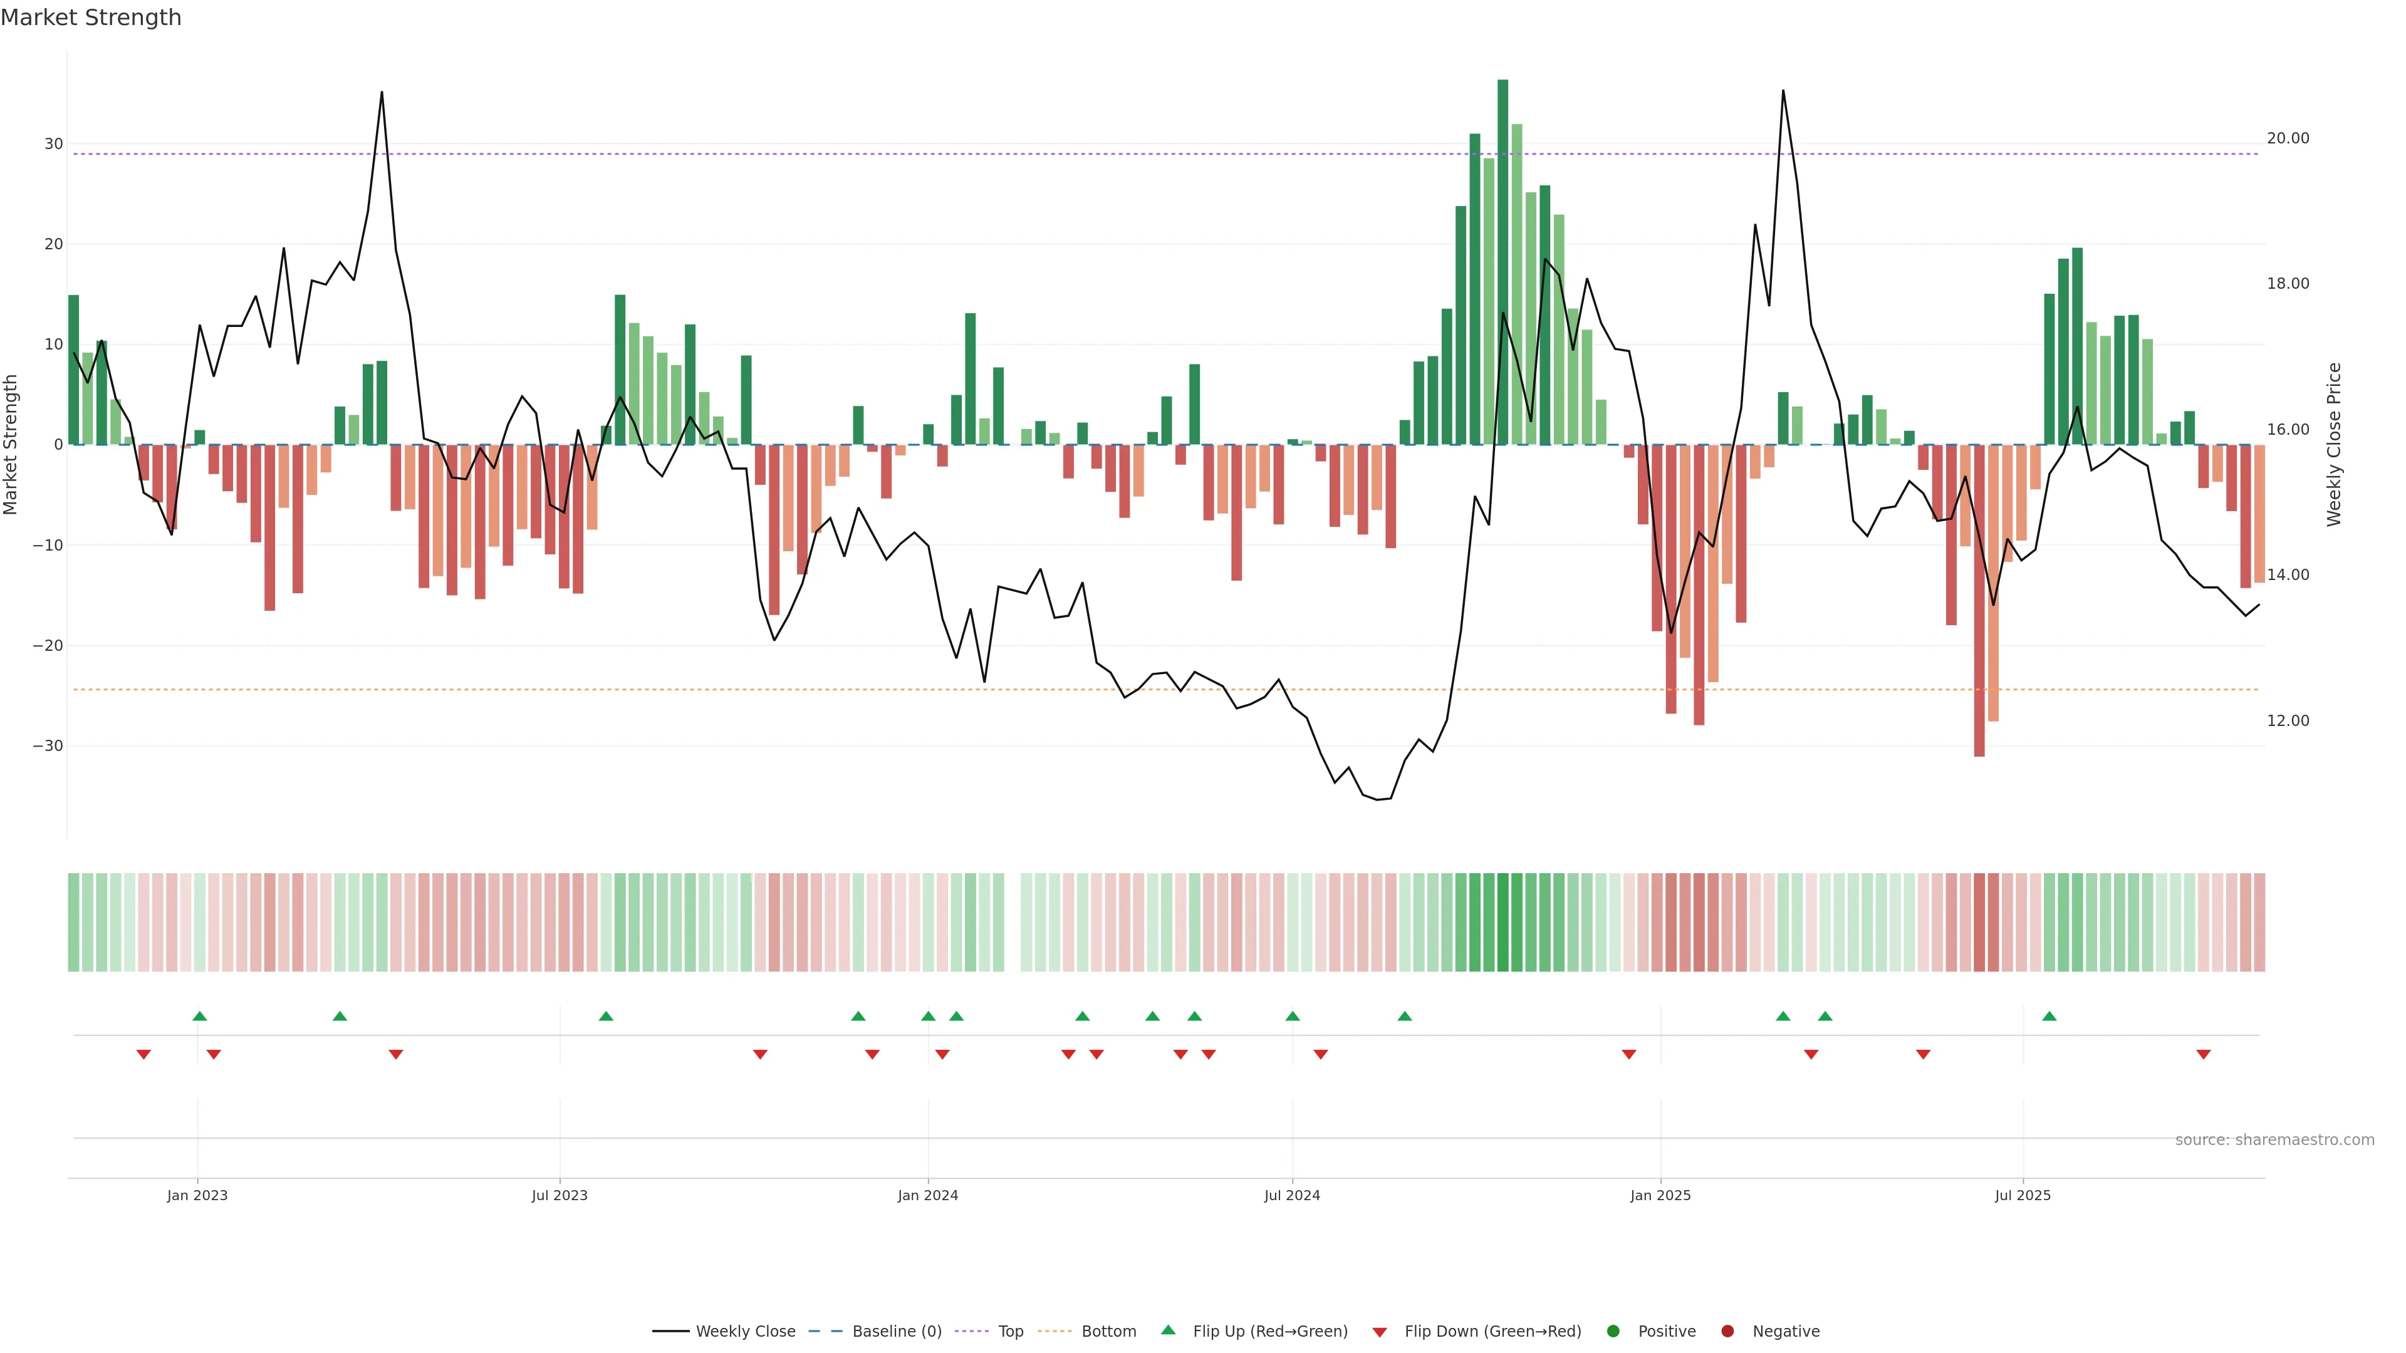Screen dimensions: 2406x1353
Task: Click the dark red Negative circle legend icon
Action: click(x=1727, y=1332)
